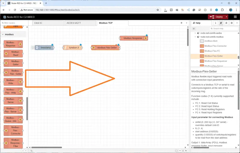Trigger the timestamp inject node button
Viewport: 240px width, 153px height.
(33, 48)
